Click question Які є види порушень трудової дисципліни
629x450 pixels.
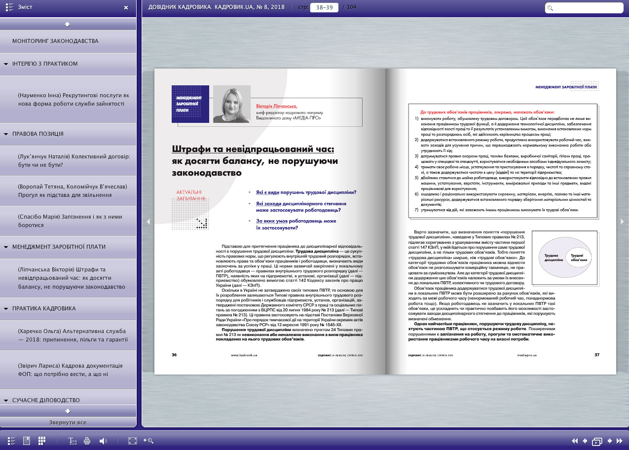click(306, 192)
